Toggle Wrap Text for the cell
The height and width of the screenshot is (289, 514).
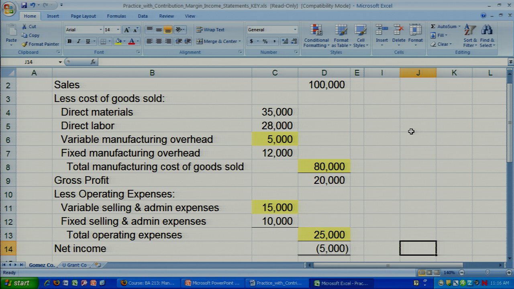click(x=210, y=30)
